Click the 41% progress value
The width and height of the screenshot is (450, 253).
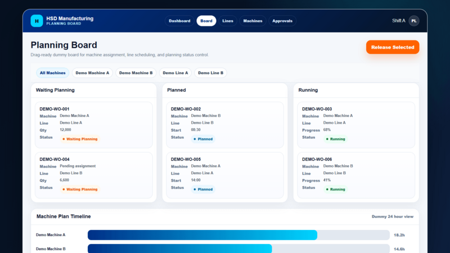(x=327, y=180)
